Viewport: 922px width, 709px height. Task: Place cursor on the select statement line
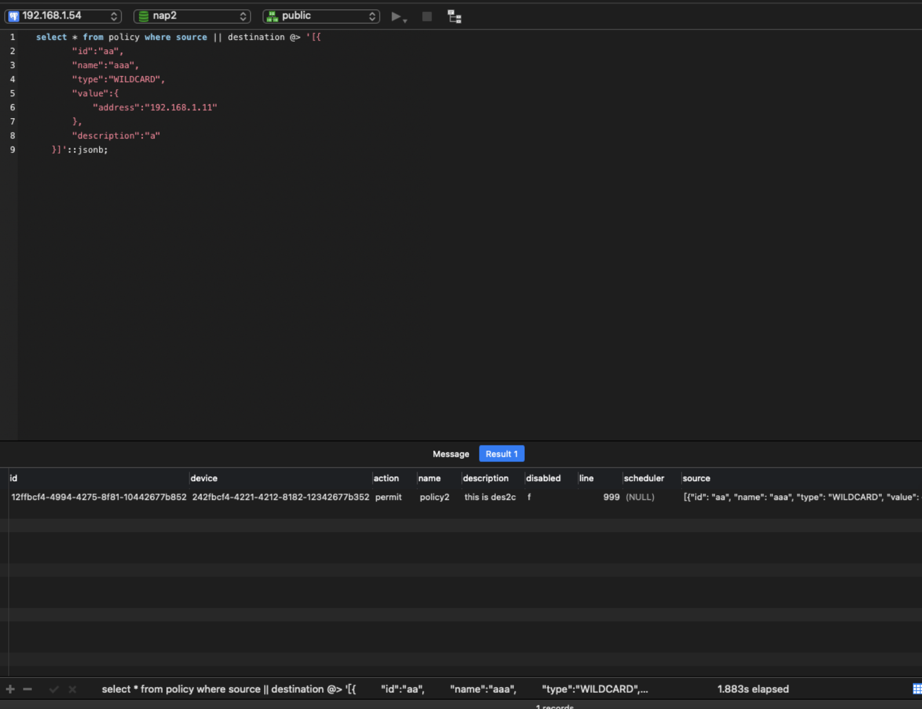[178, 37]
